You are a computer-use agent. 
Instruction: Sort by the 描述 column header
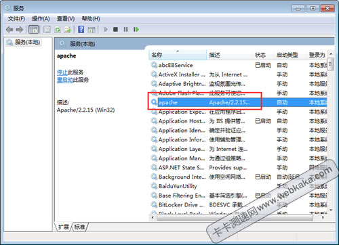pos(230,55)
